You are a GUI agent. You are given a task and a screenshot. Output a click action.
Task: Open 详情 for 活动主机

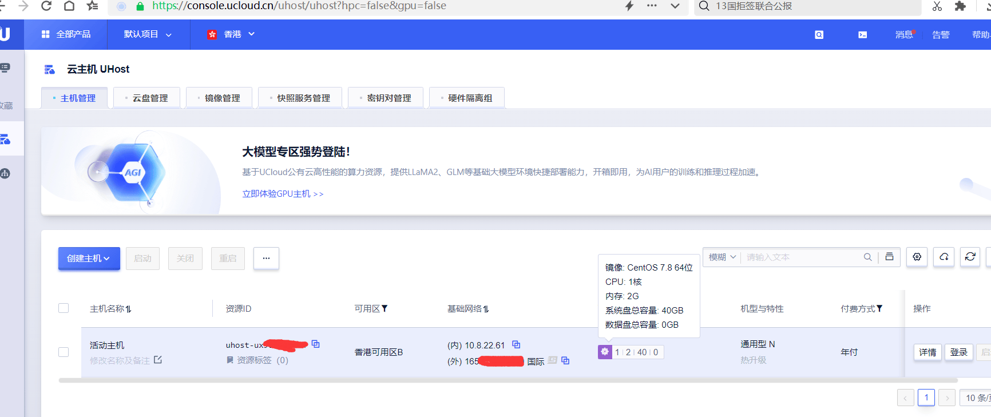coord(927,352)
